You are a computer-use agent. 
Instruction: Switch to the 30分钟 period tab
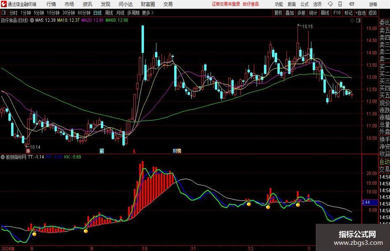click(x=69, y=13)
